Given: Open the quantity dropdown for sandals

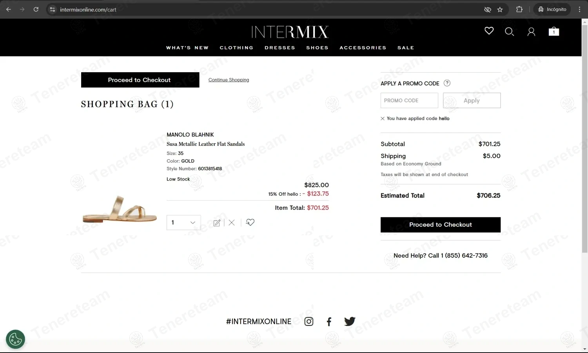Looking at the screenshot, I should click(183, 222).
